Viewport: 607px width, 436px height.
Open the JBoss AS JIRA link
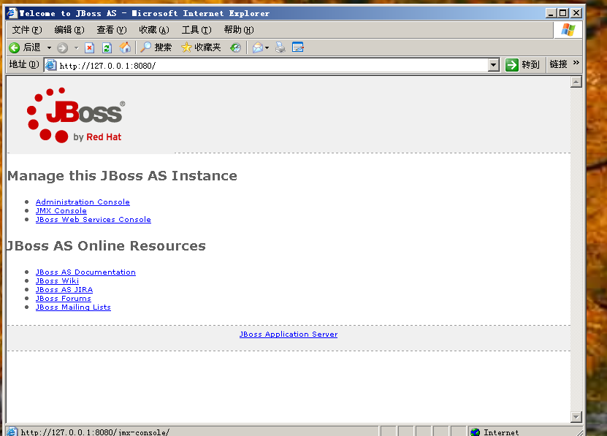point(64,290)
